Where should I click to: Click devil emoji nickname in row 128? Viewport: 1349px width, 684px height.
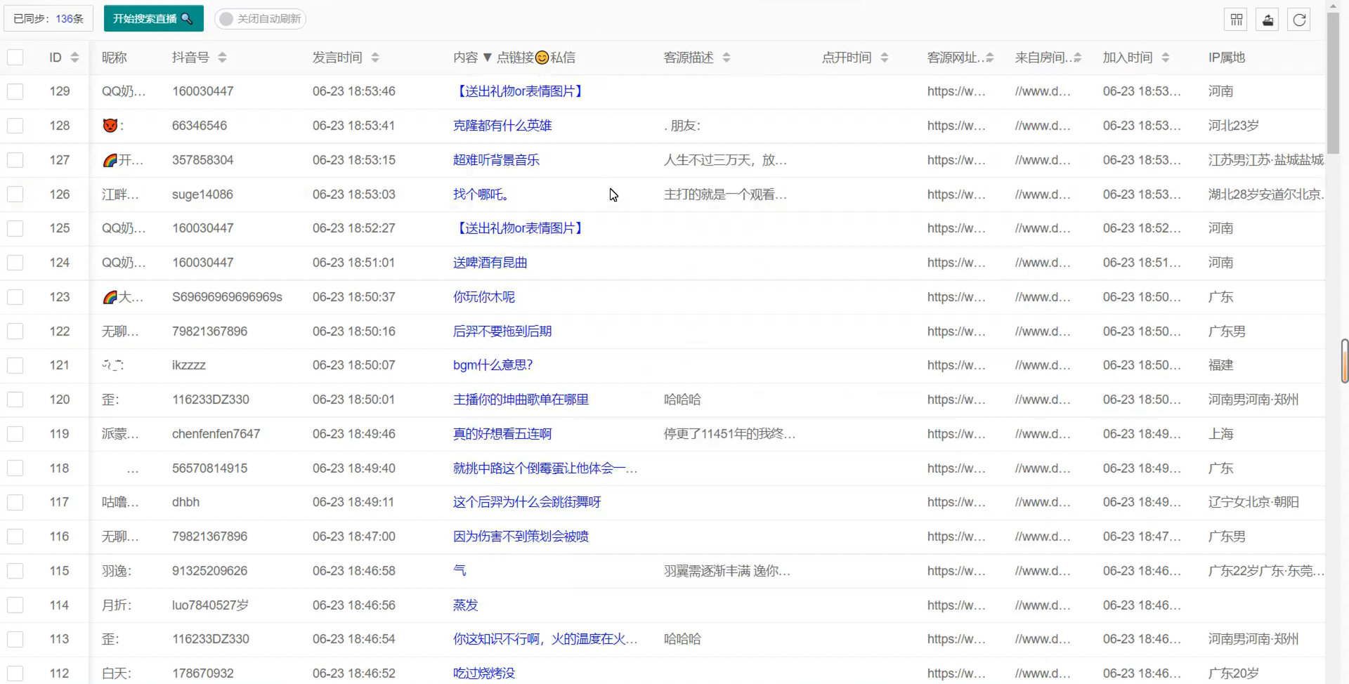click(x=110, y=126)
